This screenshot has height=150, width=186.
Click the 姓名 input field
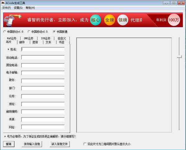[43, 49]
